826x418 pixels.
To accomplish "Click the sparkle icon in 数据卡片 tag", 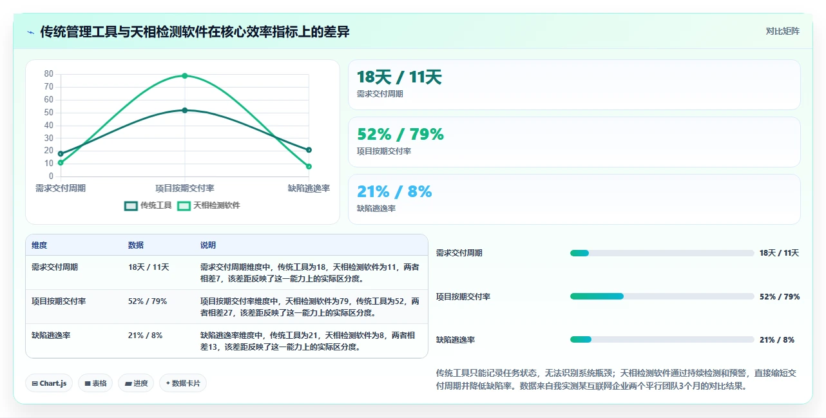I will pos(168,383).
